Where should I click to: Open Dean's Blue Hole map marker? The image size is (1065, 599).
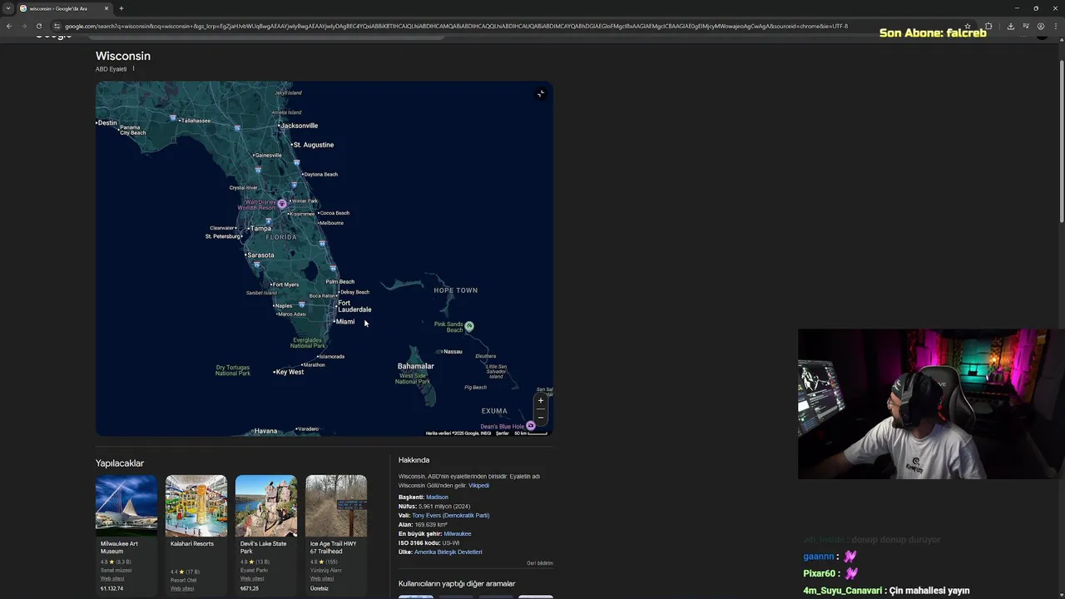(530, 426)
